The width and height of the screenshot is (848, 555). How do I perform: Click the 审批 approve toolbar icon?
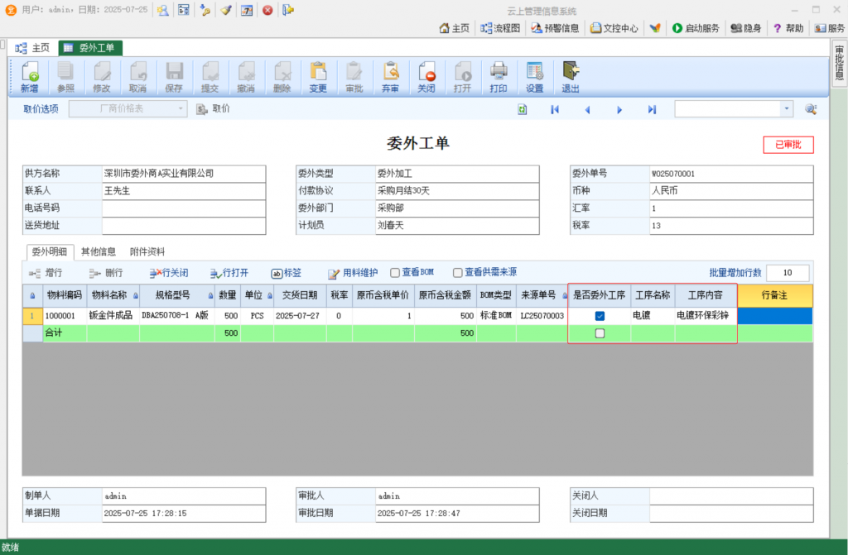click(354, 77)
